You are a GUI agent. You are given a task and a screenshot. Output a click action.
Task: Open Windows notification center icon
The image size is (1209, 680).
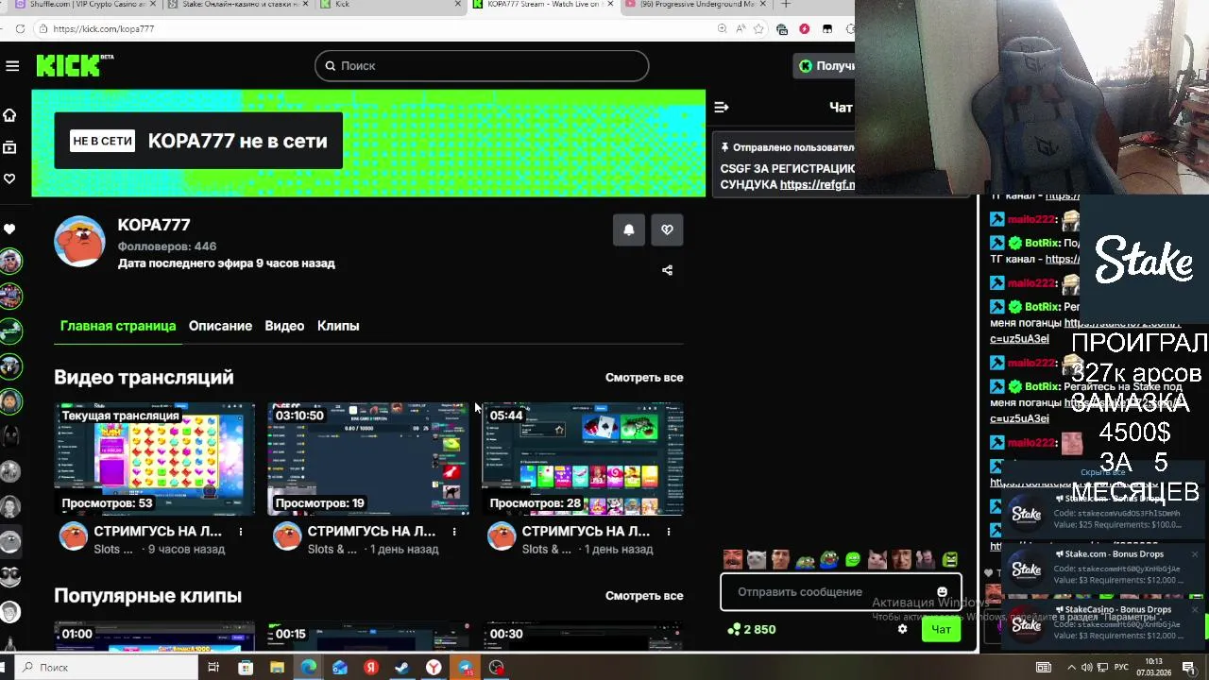(x=1188, y=668)
